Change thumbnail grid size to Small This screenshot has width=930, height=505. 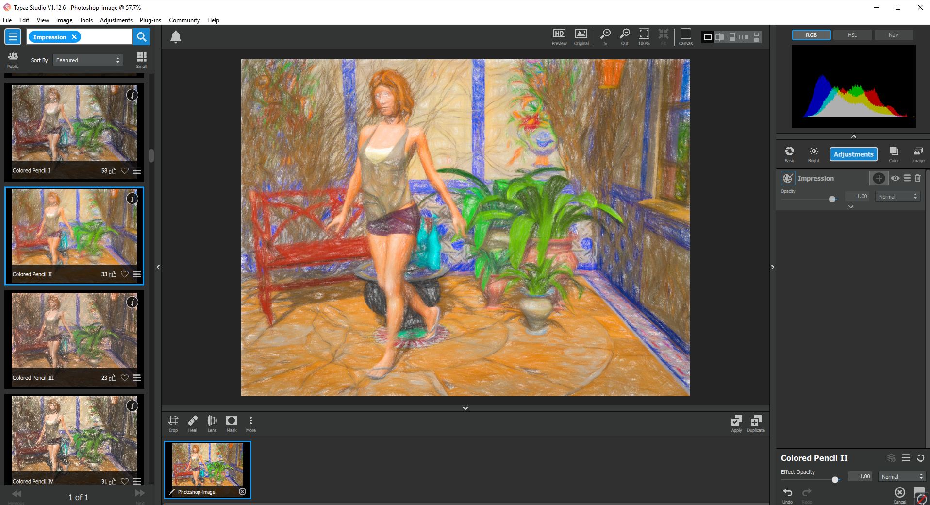tap(142, 60)
